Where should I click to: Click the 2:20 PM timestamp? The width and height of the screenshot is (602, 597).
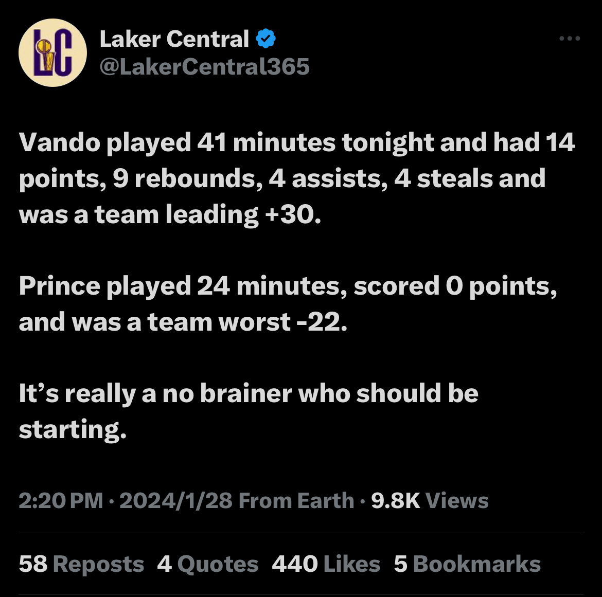coord(61,500)
